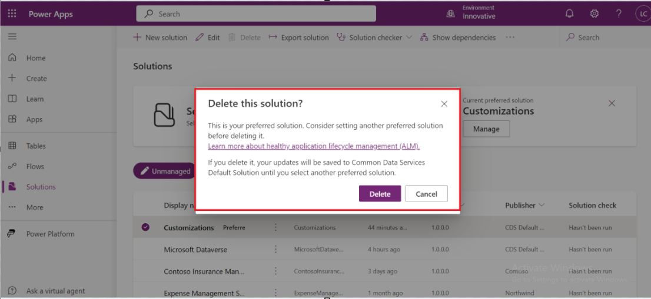Click the Environment Innovative picker

click(x=471, y=13)
